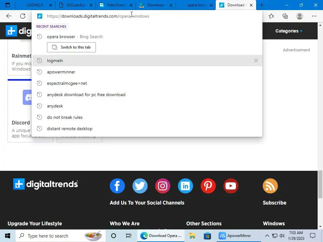Screen dimensions: 323x242
Task: Refresh the current page
Action: click(x=23, y=16)
